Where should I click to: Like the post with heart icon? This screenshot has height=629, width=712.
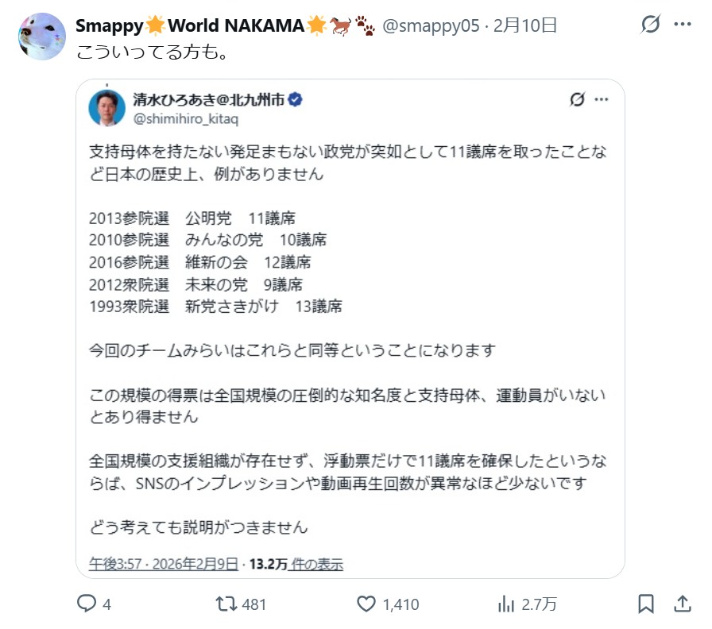(x=366, y=604)
